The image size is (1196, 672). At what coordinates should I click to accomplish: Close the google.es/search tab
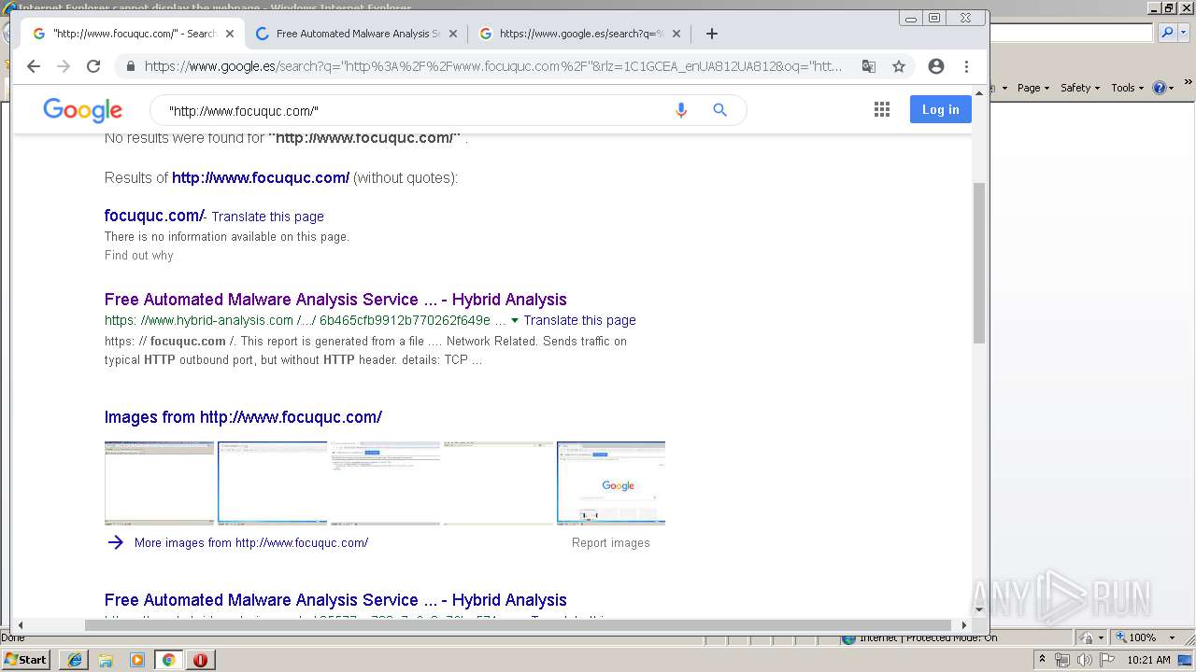pyautogui.click(x=676, y=34)
